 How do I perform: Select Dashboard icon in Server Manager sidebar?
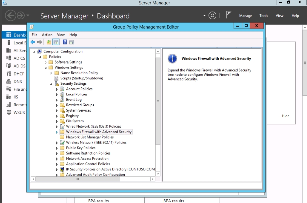pos(9,35)
